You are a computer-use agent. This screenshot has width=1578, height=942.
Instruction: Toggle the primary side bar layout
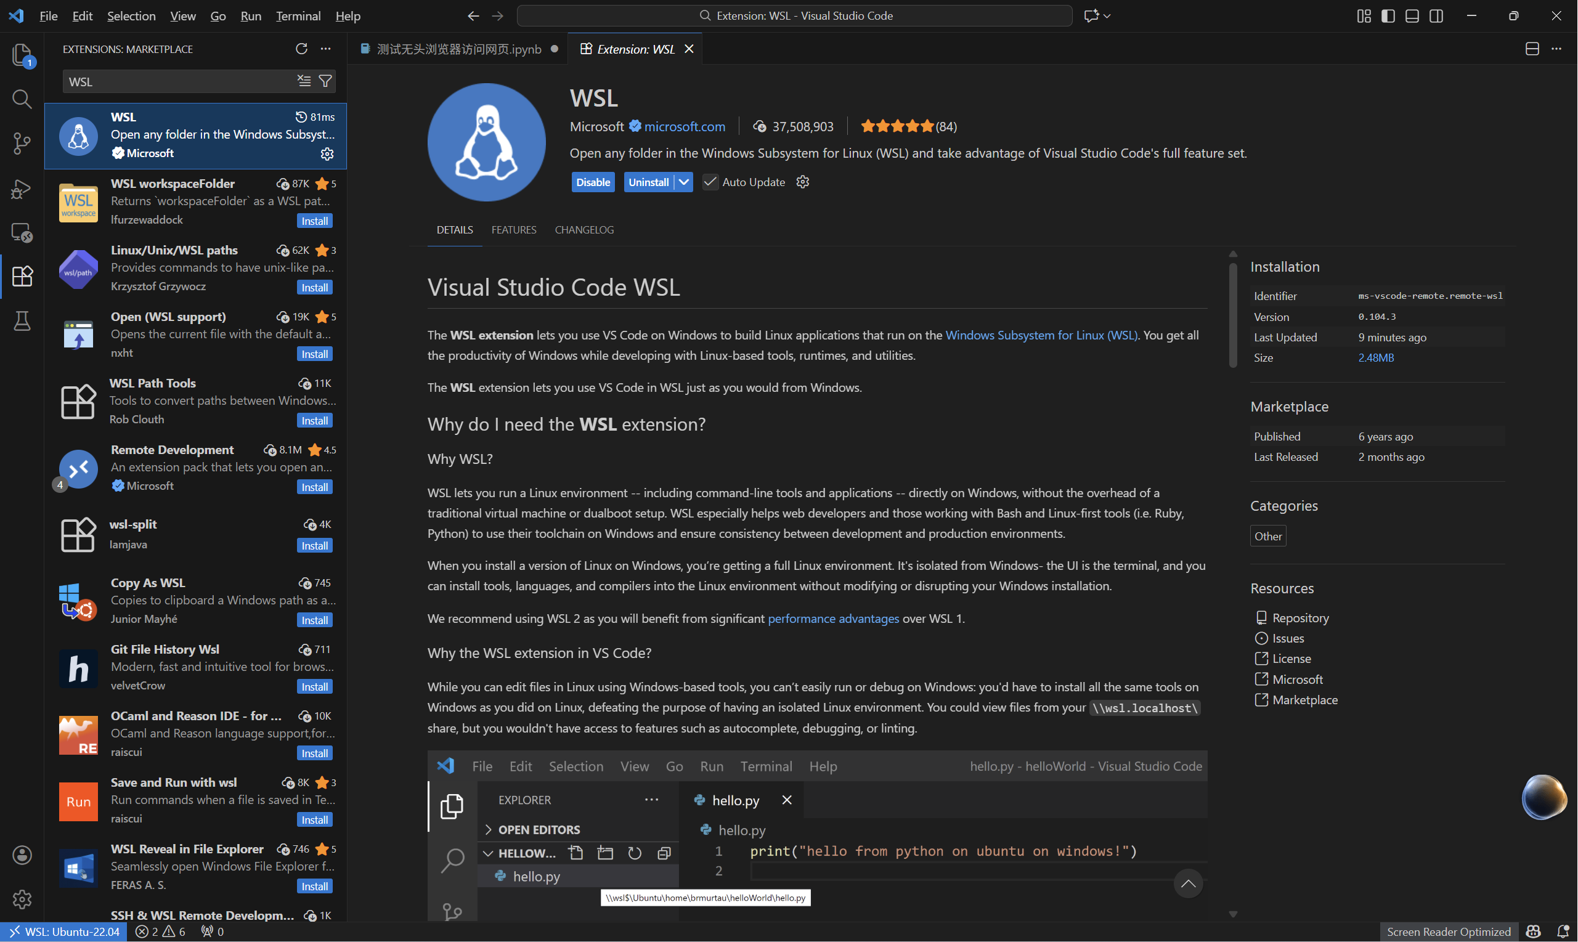tap(1388, 16)
